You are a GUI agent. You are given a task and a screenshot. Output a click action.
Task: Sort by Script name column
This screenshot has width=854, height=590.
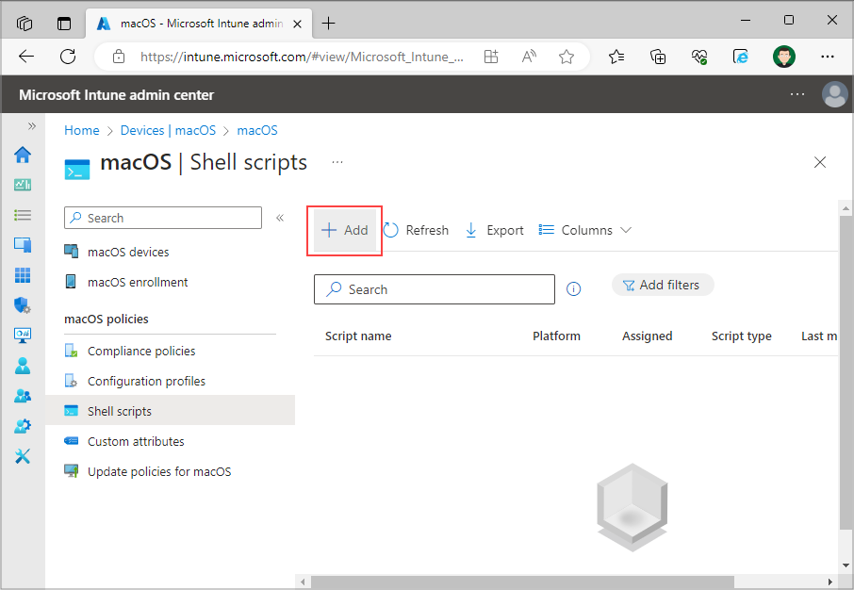(358, 336)
